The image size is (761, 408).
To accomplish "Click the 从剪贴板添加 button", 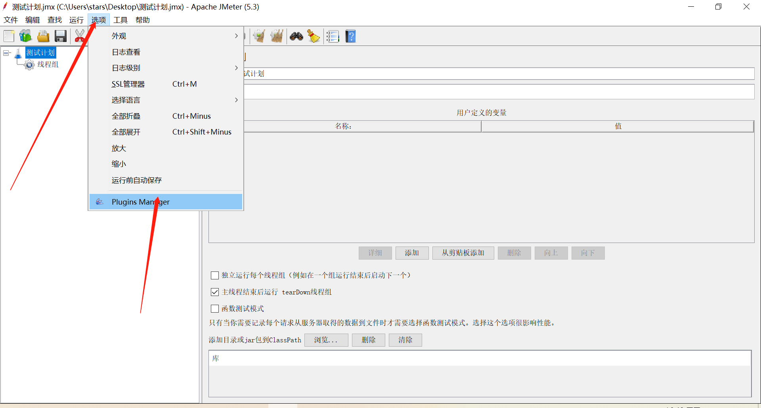I will click(463, 253).
